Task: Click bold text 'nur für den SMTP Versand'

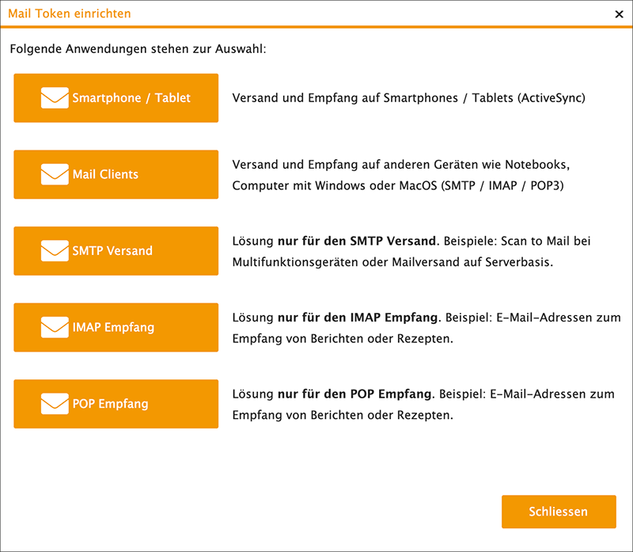Action: click(357, 241)
